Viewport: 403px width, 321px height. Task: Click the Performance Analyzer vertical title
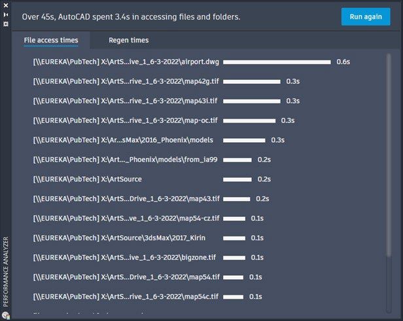point(6,272)
